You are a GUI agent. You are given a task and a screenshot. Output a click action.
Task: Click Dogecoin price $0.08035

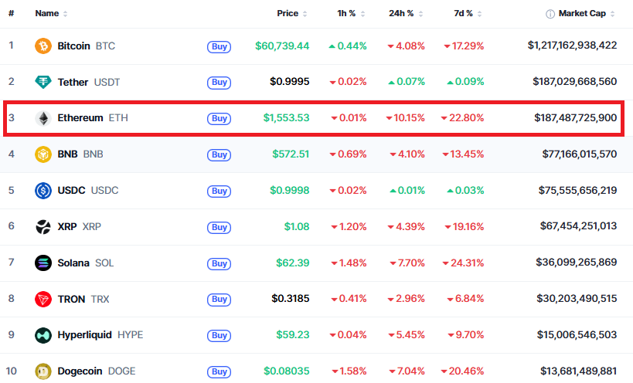(287, 371)
